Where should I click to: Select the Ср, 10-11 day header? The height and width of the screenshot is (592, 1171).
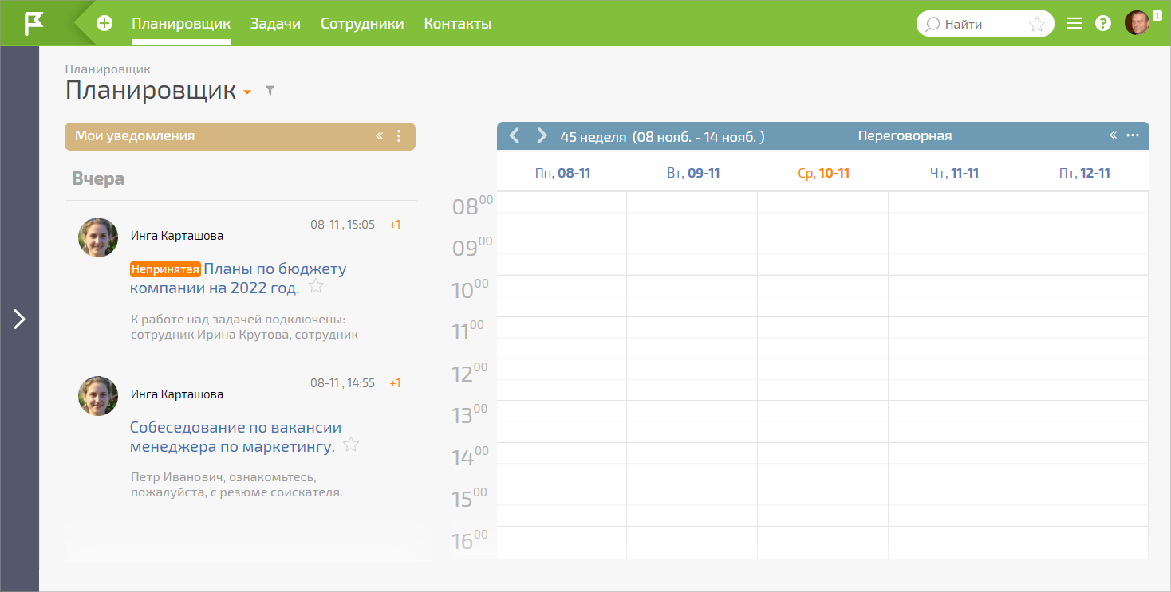tap(823, 173)
